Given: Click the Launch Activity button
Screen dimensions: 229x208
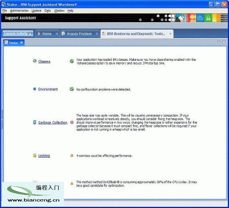Looking at the screenshot, I should [x=18, y=34].
